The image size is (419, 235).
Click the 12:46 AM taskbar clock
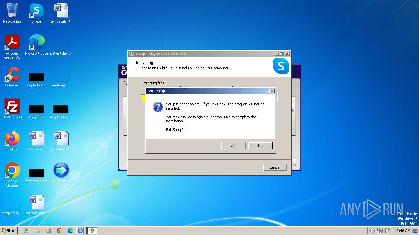tap(402, 231)
